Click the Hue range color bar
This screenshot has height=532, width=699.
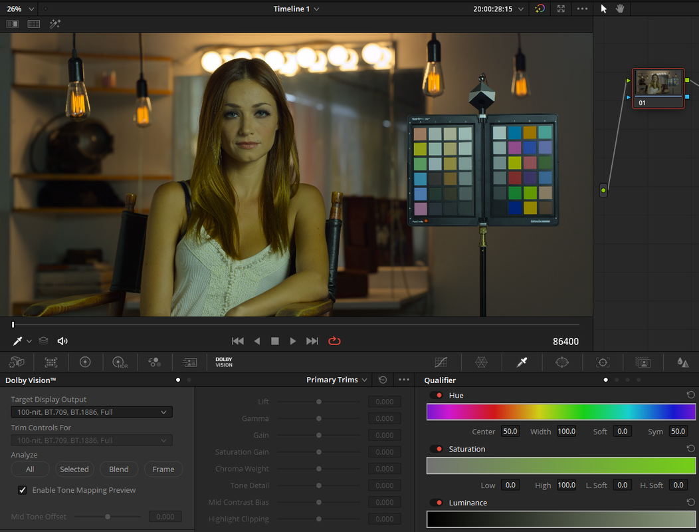pos(561,412)
